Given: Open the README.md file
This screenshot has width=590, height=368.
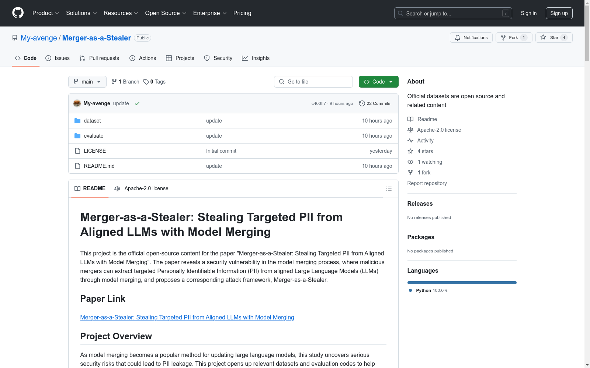Looking at the screenshot, I should click(99, 166).
